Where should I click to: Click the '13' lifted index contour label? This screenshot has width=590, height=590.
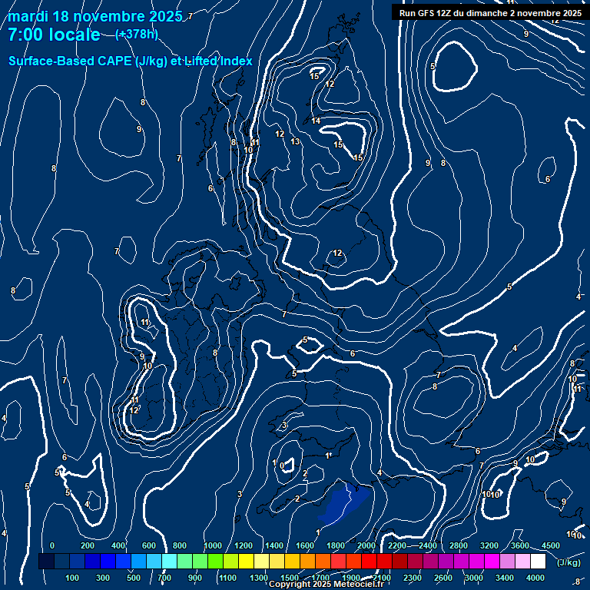pos(295,141)
